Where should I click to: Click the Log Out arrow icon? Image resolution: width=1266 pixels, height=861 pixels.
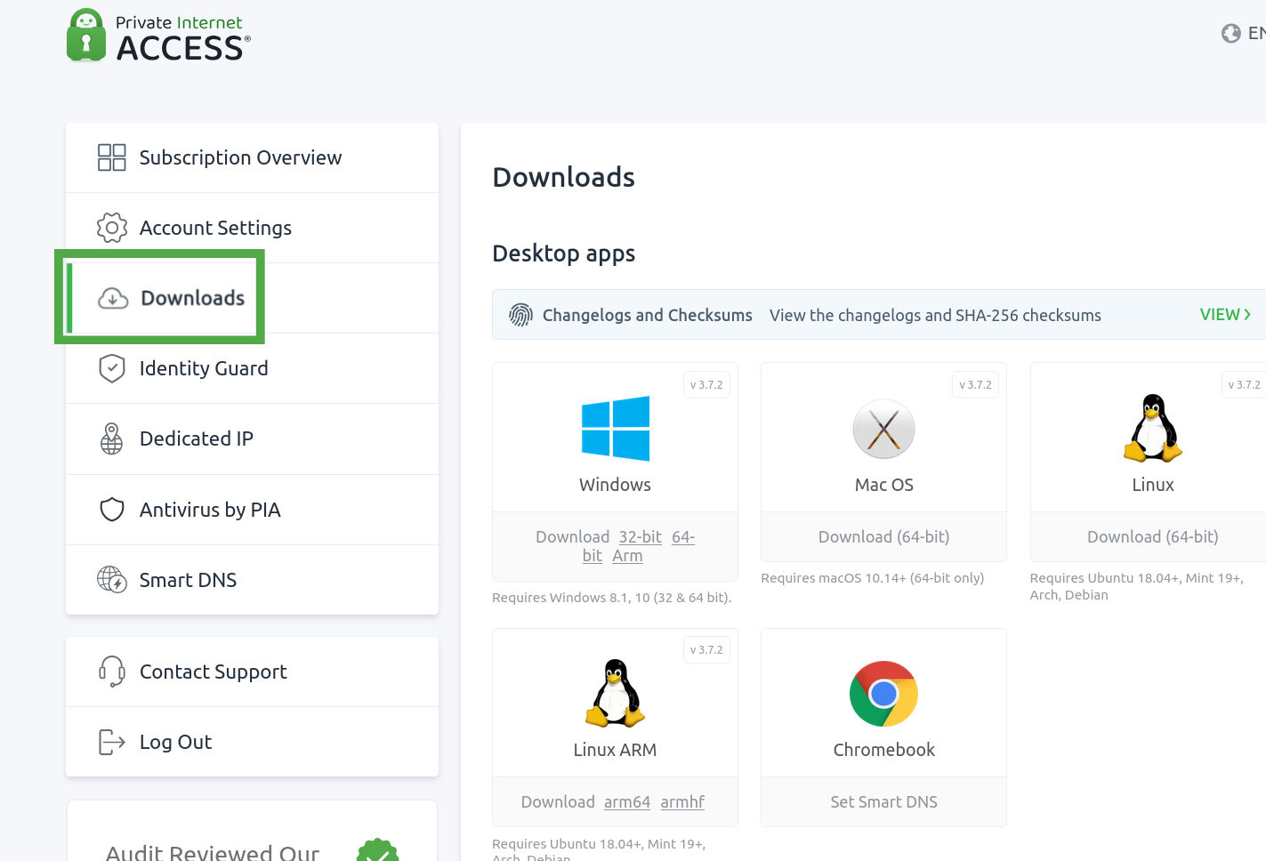[111, 742]
